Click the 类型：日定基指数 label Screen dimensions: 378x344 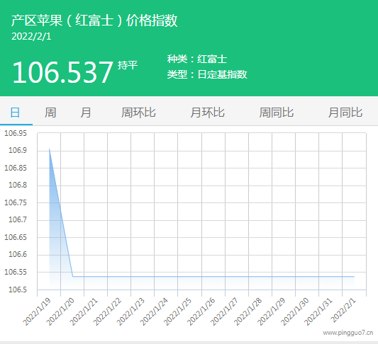click(x=207, y=74)
